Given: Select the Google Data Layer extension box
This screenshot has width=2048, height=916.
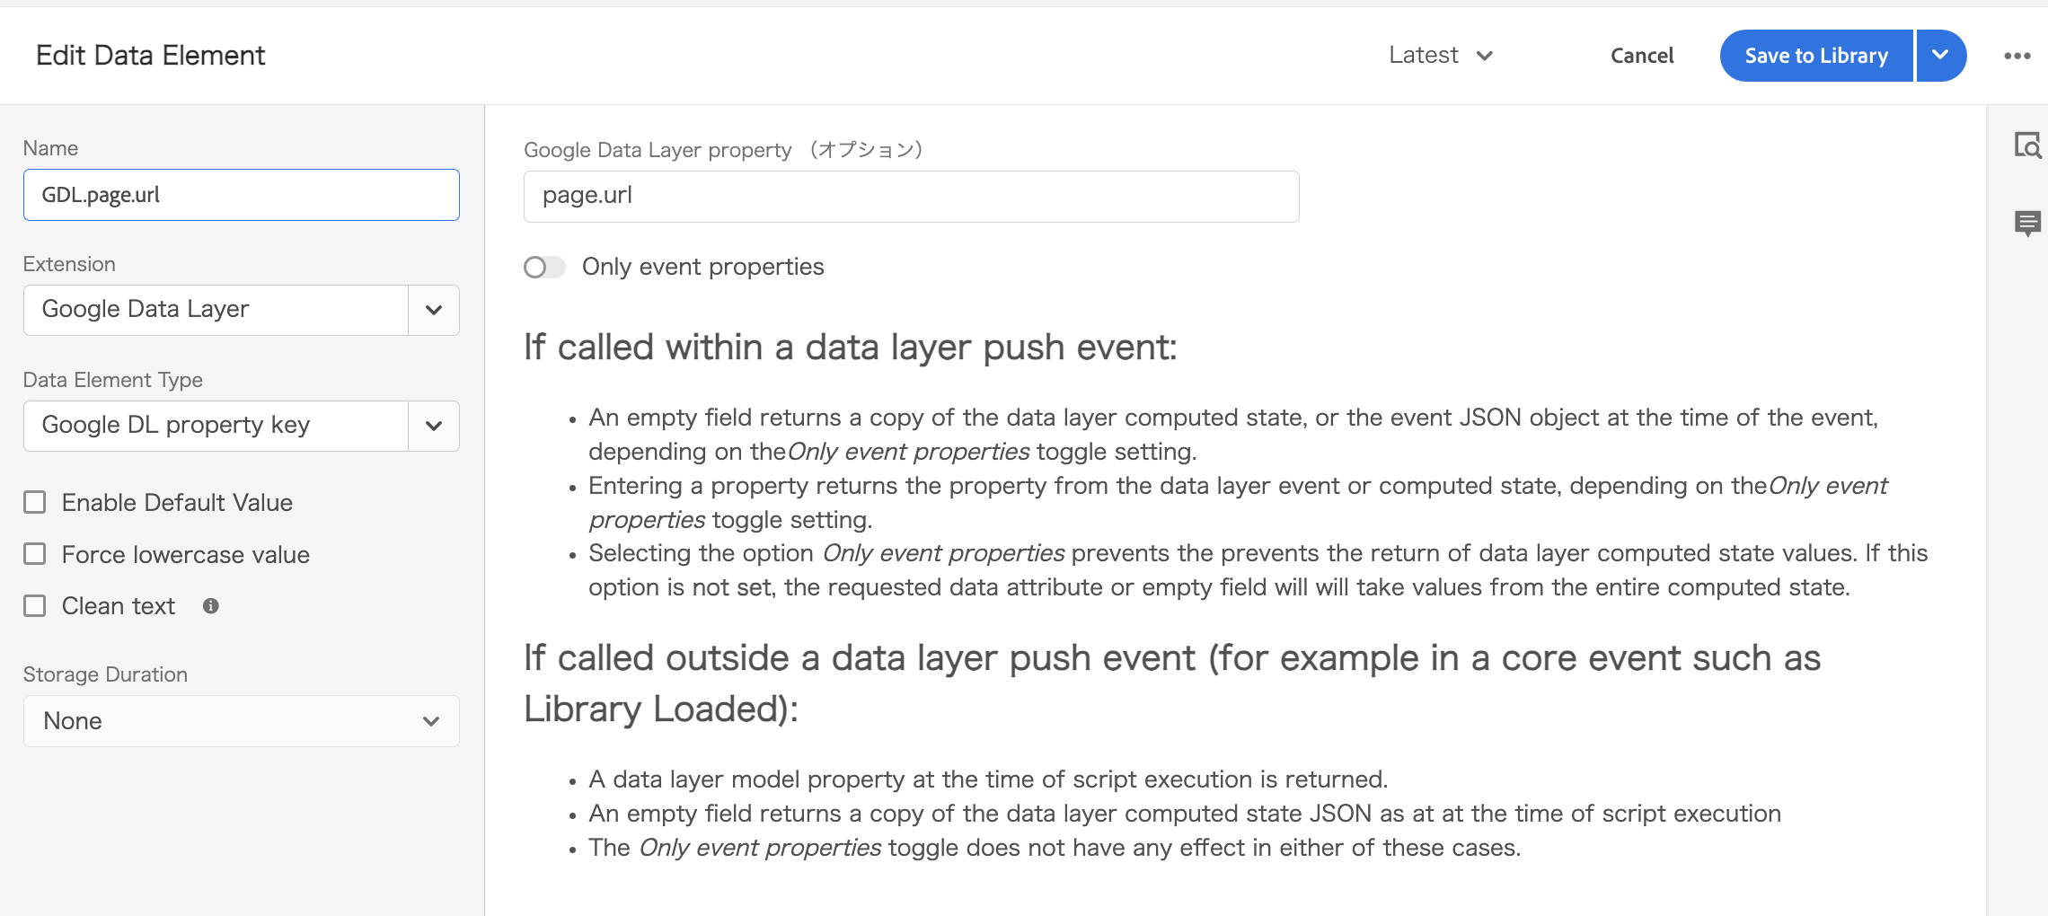Looking at the screenshot, I should coord(216,310).
